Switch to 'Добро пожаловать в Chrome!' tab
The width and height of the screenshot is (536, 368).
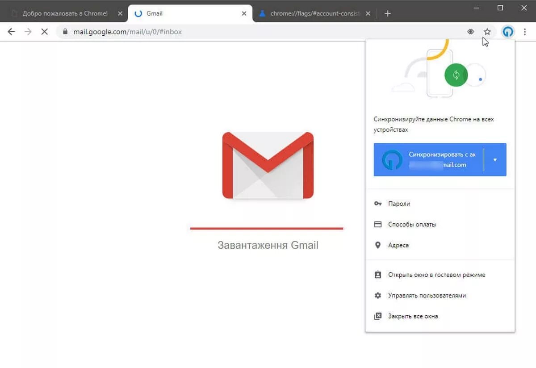65,13
